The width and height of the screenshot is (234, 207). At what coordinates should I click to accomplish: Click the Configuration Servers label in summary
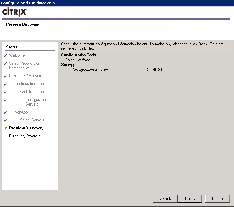click(x=90, y=70)
